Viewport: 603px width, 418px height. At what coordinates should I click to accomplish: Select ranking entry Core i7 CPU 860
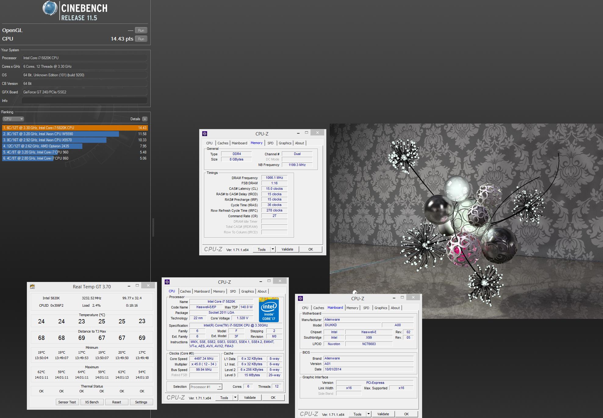pyautogui.click(x=75, y=158)
